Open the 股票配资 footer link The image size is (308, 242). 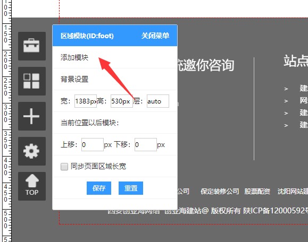[257, 191]
